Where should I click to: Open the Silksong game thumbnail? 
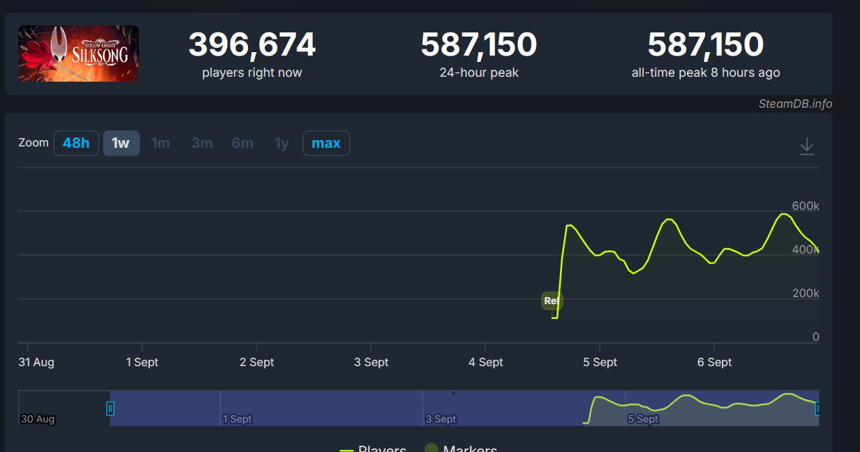[78, 54]
